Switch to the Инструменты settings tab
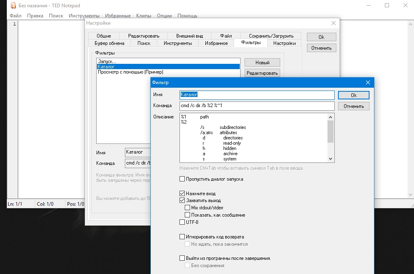This screenshot has height=274, width=414. pyautogui.click(x=178, y=43)
